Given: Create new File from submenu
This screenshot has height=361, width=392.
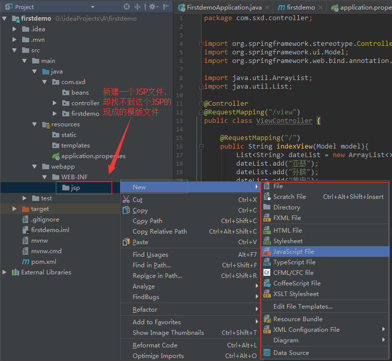Looking at the screenshot, I should (x=325, y=186).
